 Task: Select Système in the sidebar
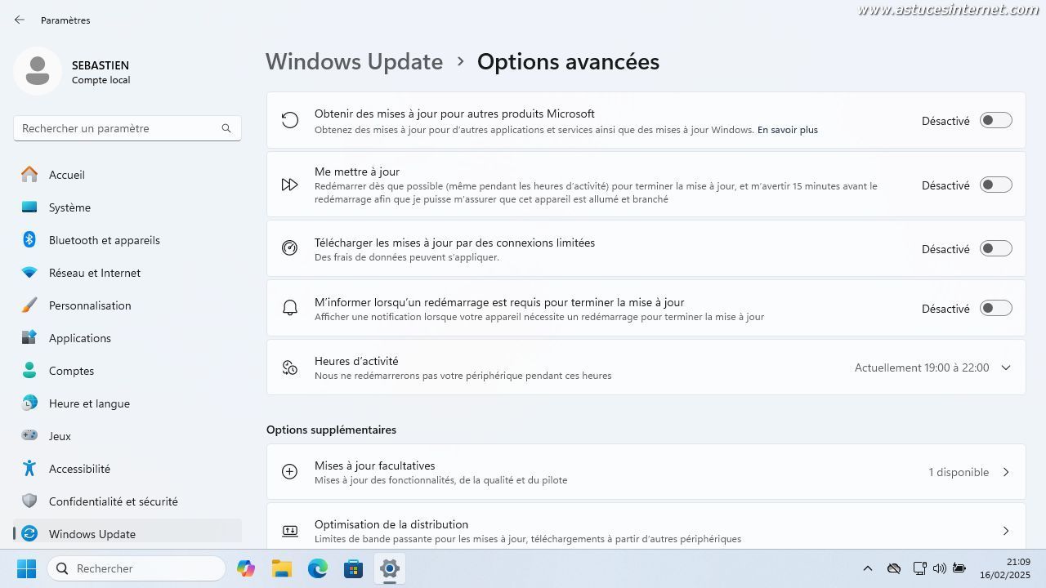tap(69, 207)
